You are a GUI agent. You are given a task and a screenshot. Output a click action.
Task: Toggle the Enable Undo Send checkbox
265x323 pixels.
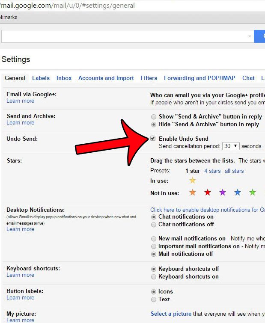point(153,139)
